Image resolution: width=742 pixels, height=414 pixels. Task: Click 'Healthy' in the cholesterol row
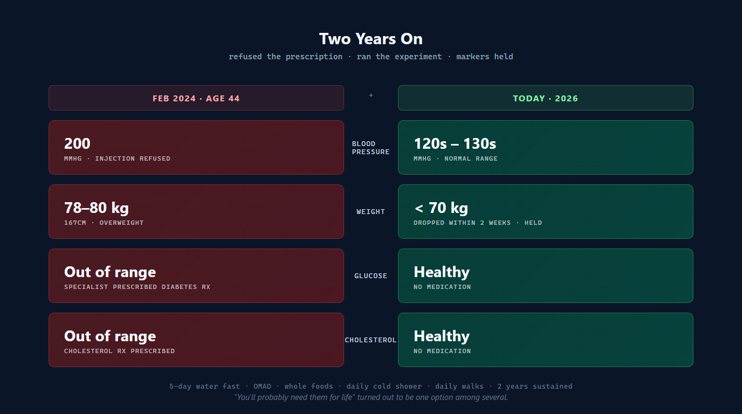point(442,336)
